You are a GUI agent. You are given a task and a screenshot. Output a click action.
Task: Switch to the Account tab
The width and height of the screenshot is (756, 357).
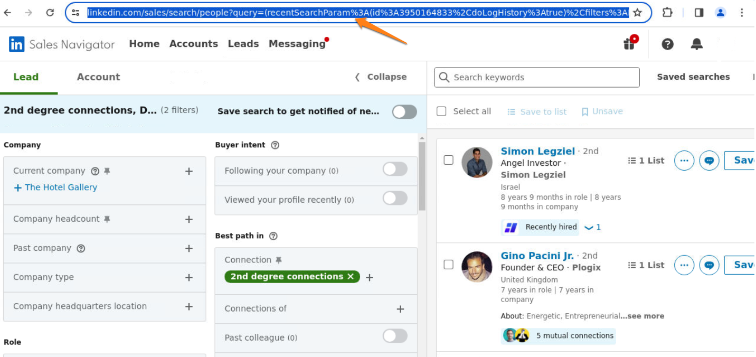click(98, 77)
